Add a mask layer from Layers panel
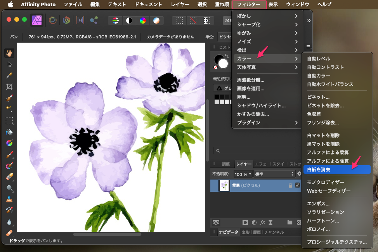Image resolution: width=378 pixels, height=252 pixels. pos(245,223)
